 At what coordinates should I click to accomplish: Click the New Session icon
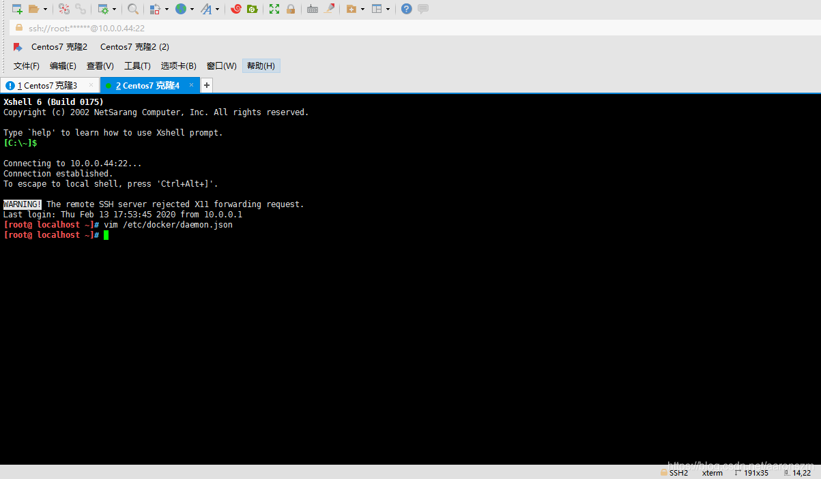(x=17, y=9)
